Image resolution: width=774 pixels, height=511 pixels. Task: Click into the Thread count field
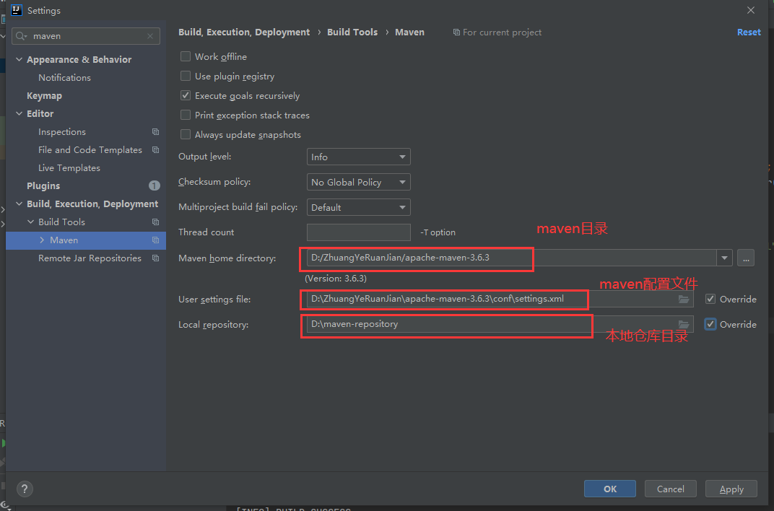(358, 232)
